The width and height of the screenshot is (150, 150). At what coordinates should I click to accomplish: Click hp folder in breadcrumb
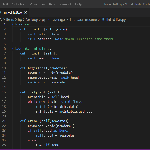click(20, 20)
